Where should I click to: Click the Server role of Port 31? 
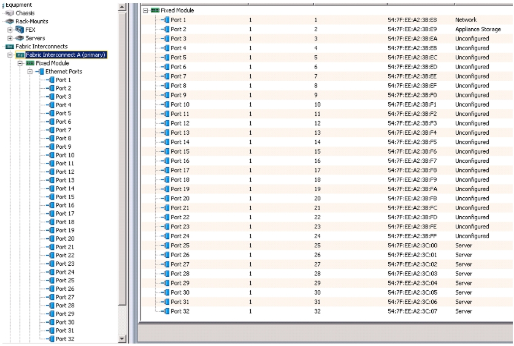coord(464,302)
